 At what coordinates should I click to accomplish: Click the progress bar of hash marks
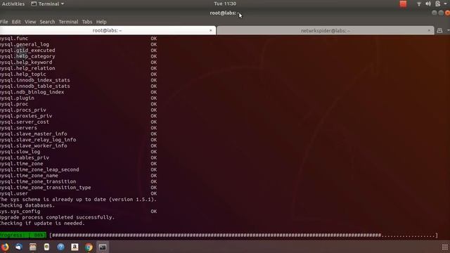[x=244, y=235]
